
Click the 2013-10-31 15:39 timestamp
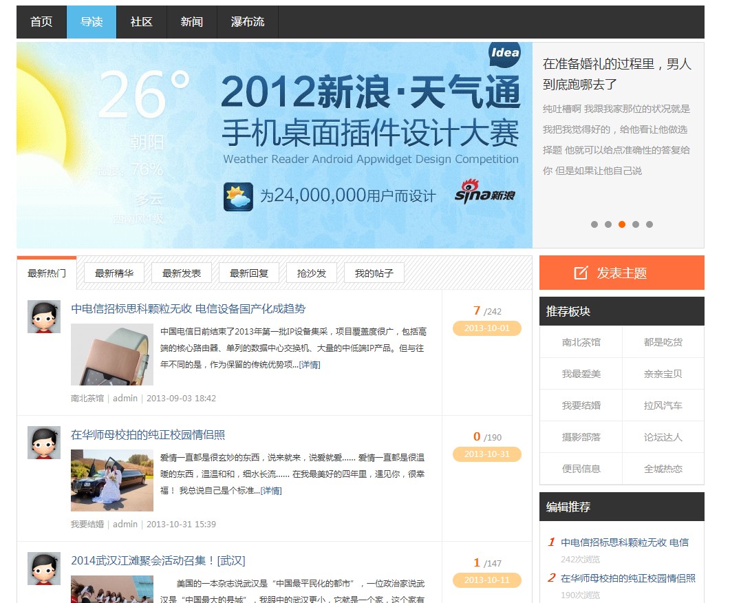point(181,525)
